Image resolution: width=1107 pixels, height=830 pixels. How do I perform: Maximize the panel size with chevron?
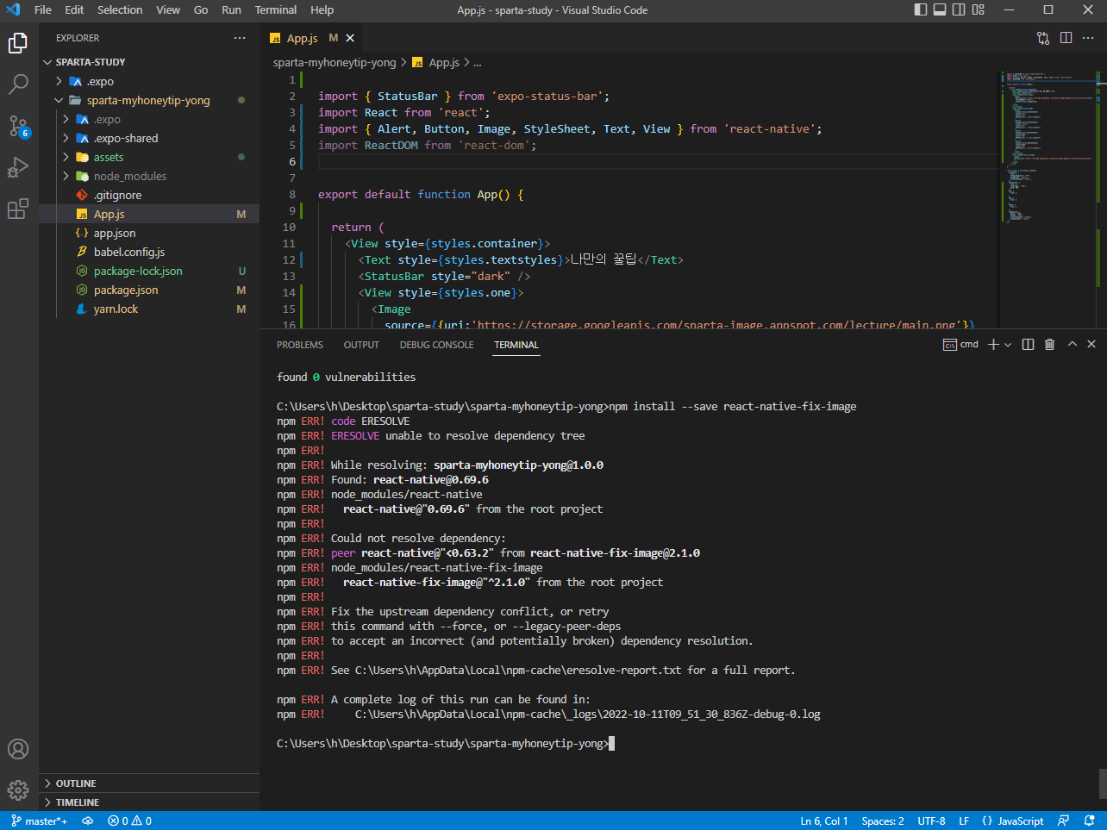[x=1072, y=344]
